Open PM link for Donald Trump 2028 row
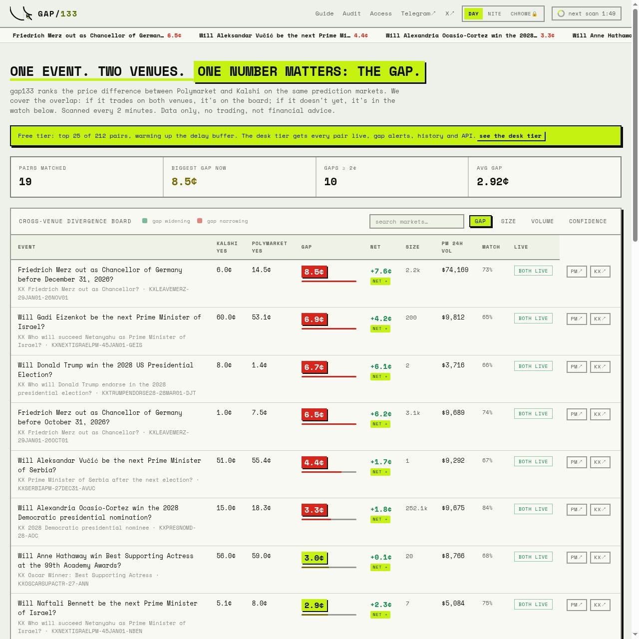 (577, 367)
